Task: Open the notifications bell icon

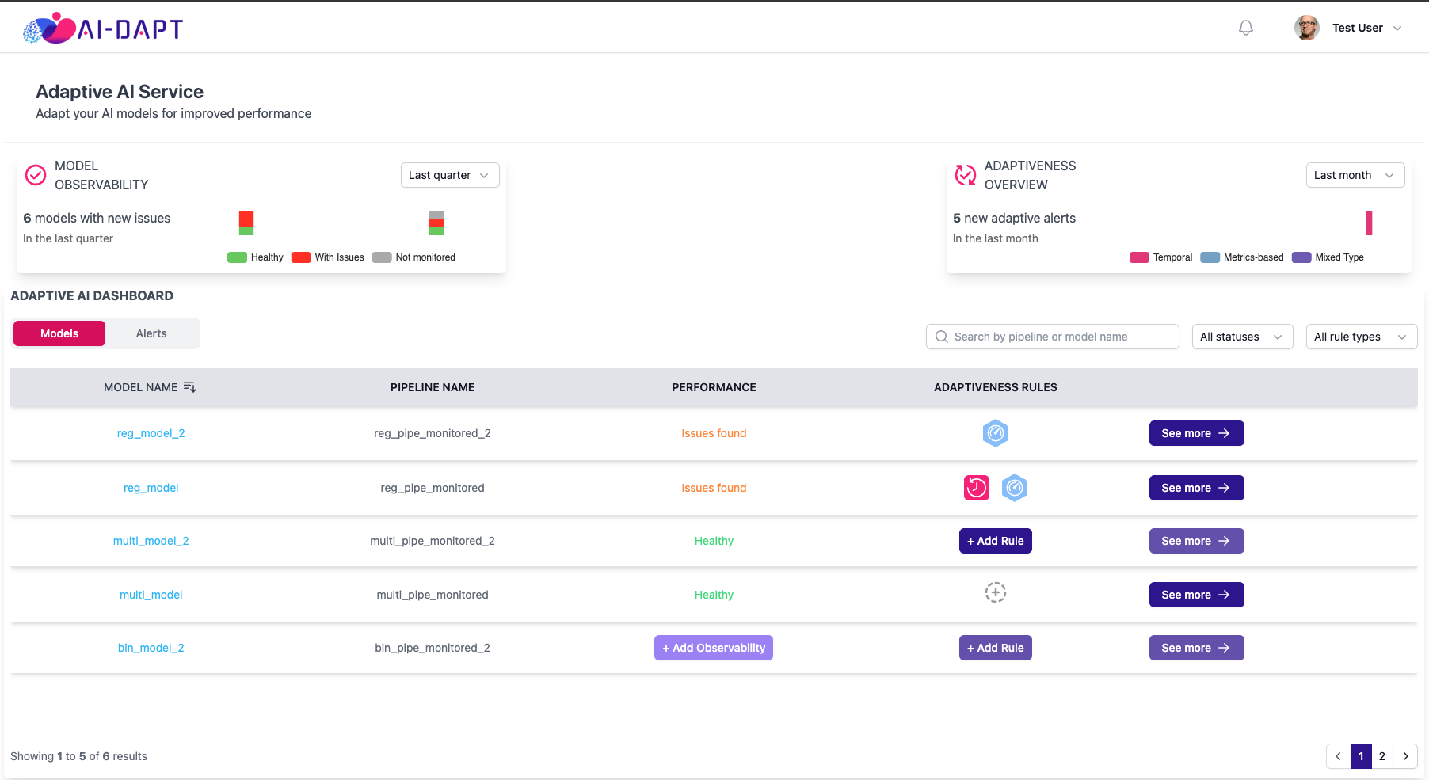Action: point(1246,28)
